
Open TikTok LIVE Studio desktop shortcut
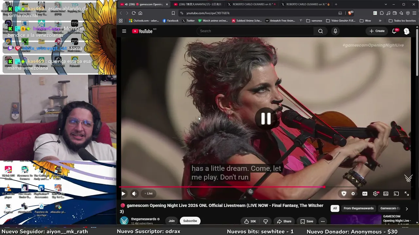click(x=8, y=173)
